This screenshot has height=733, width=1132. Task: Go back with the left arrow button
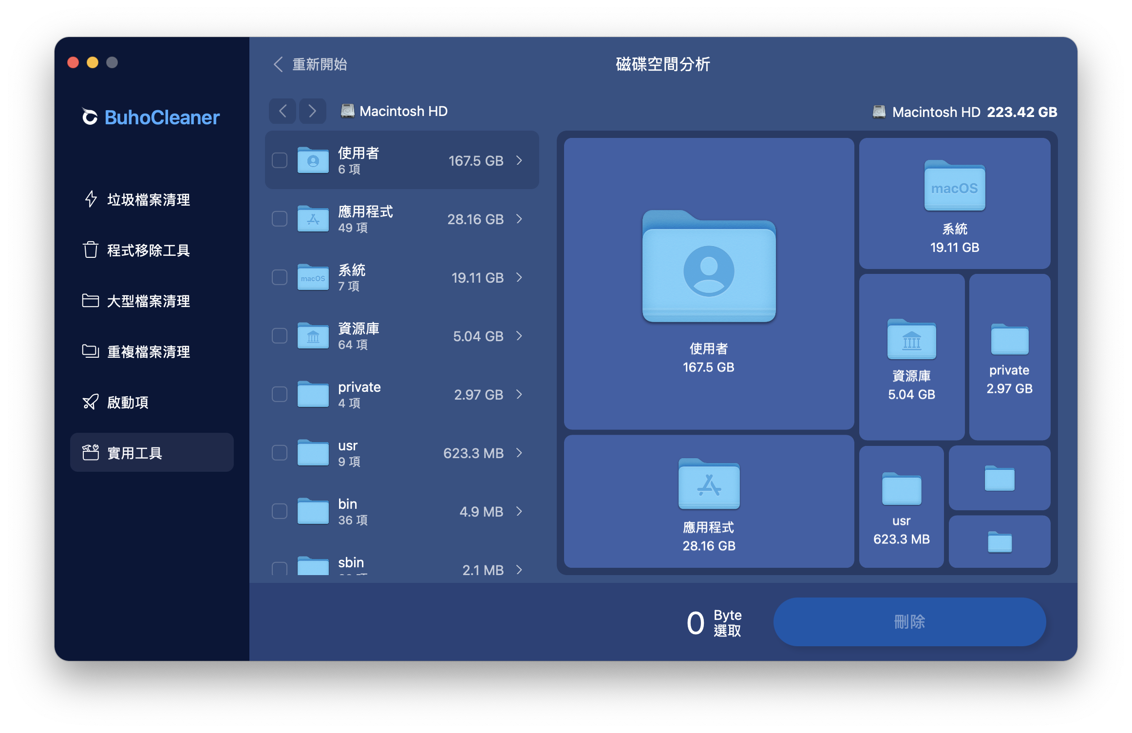coord(283,111)
